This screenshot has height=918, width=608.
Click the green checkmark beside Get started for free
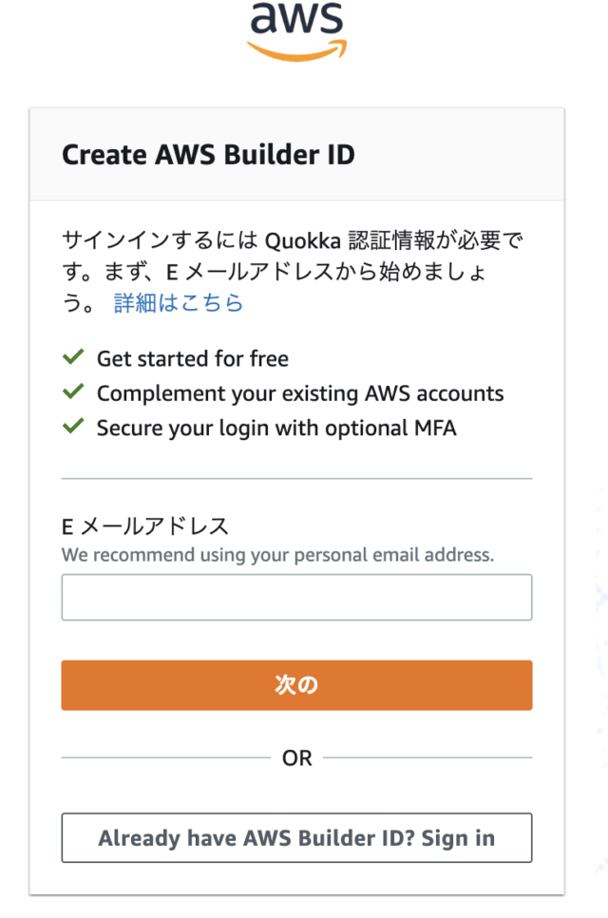point(73,359)
